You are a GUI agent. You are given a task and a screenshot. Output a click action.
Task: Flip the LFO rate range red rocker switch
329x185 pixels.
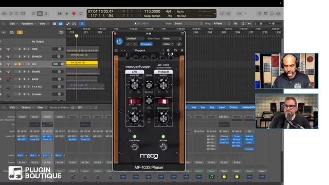(x=135, y=102)
